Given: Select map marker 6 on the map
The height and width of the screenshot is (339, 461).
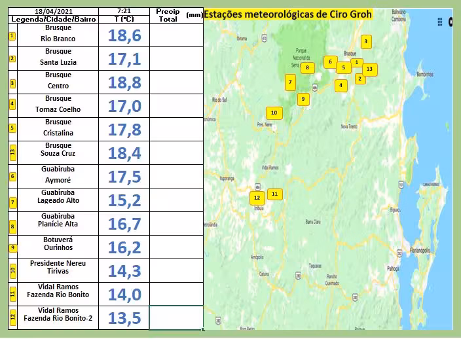Looking at the screenshot, I should [330, 62].
